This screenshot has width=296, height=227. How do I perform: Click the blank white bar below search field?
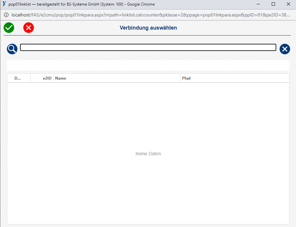[148, 65]
